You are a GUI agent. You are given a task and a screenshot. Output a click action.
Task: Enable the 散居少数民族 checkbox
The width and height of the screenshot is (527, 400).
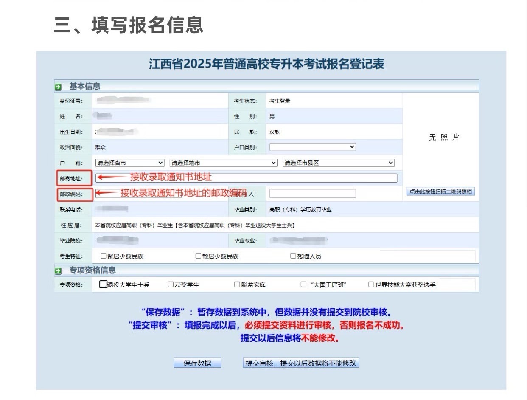click(x=198, y=256)
